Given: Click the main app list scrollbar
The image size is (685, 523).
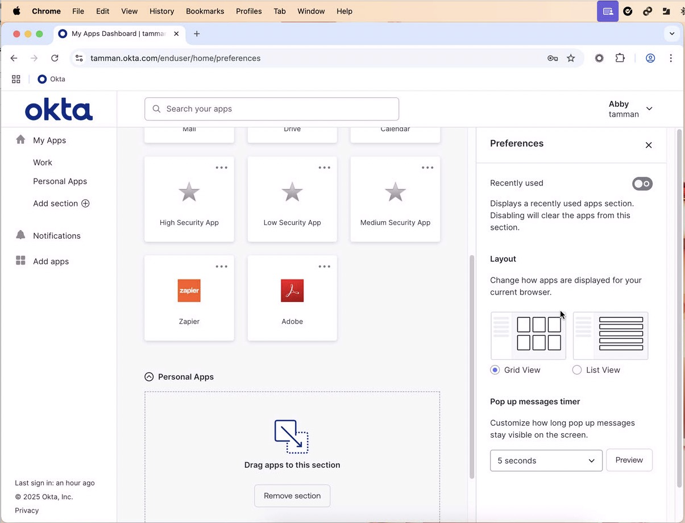Looking at the screenshot, I should (x=471, y=367).
